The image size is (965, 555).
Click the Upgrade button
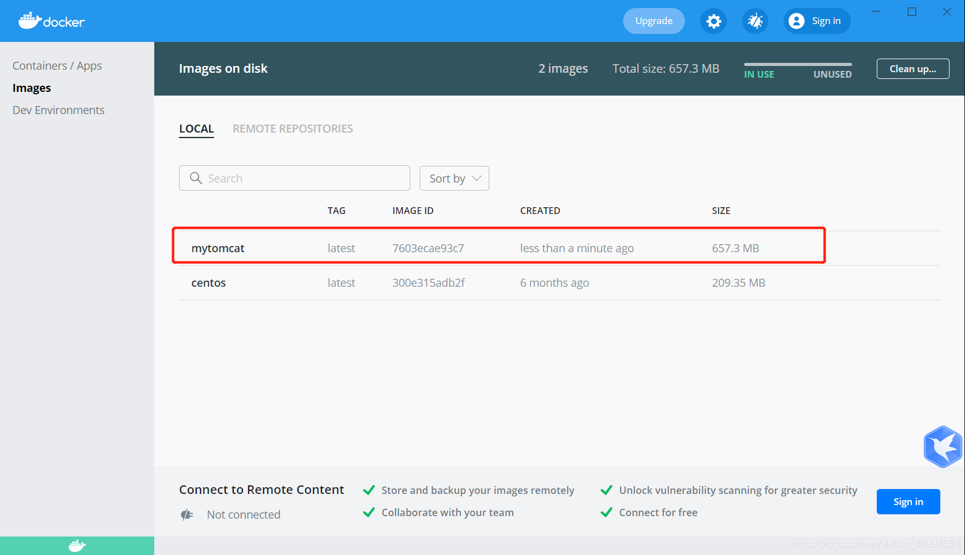click(x=654, y=21)
